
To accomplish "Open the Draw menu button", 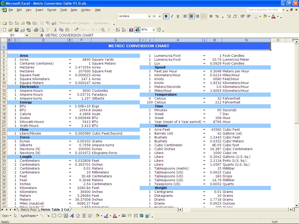I will 6,216.
